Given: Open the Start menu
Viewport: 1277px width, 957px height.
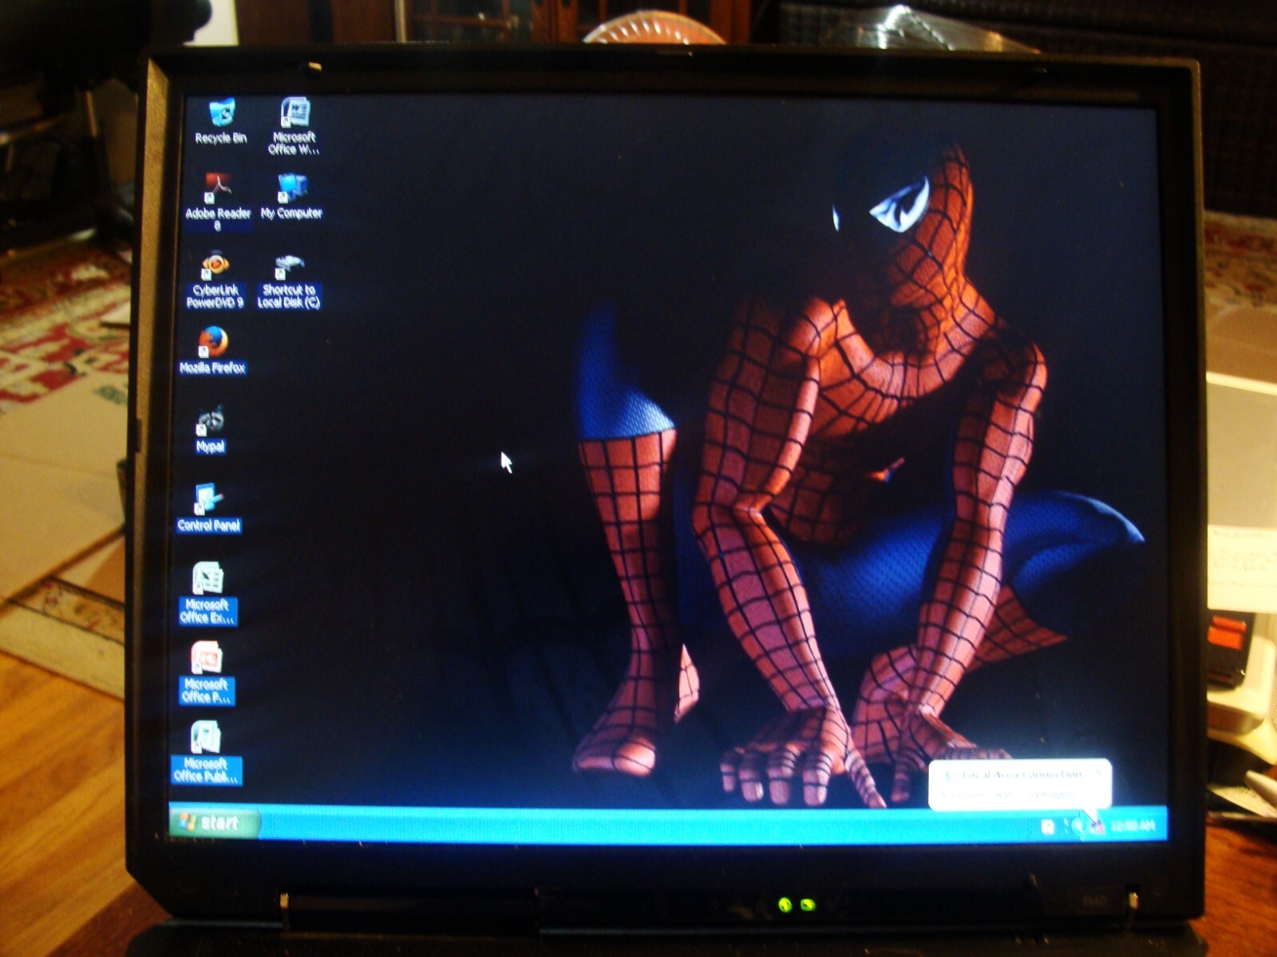Looking at the screenshot, I should [x=214, y=822].
